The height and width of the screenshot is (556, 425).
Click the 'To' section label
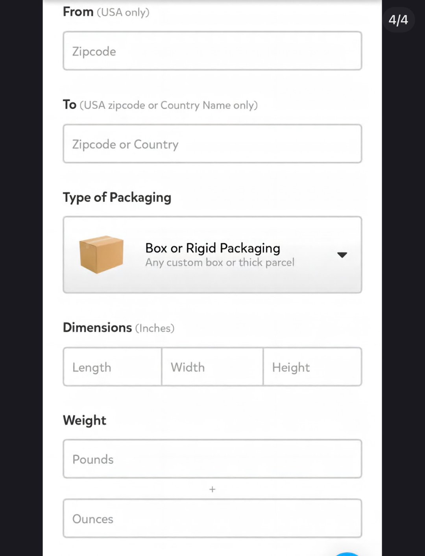[70, 105]
